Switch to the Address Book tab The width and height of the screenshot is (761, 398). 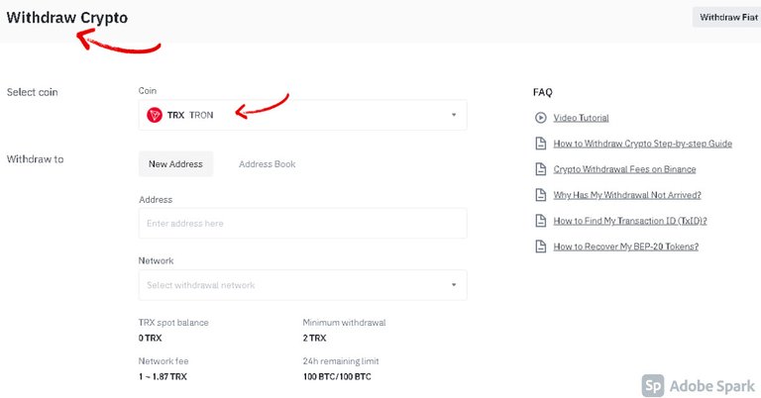click(267, 164)
